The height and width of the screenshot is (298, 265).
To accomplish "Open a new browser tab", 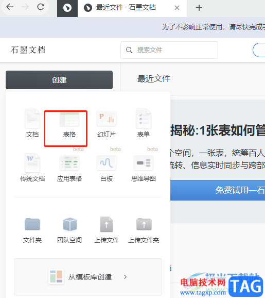I will click(199, 8).
